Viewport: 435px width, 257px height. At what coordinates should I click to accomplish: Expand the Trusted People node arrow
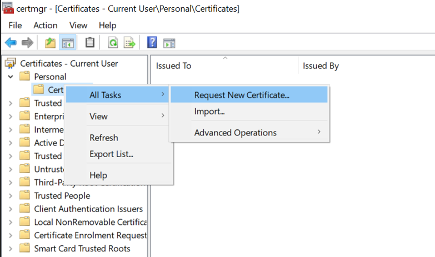(x=11, y=196)
